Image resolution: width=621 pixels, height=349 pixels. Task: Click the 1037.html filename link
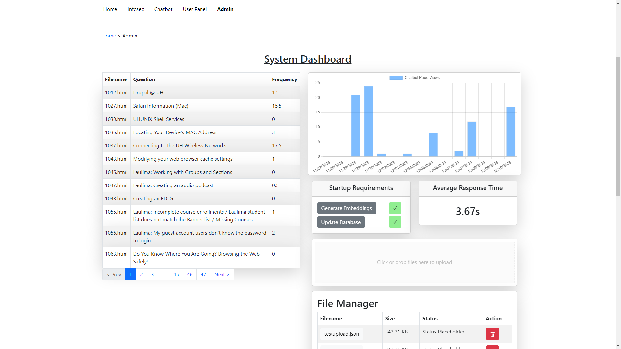click(x=116, y=145)
